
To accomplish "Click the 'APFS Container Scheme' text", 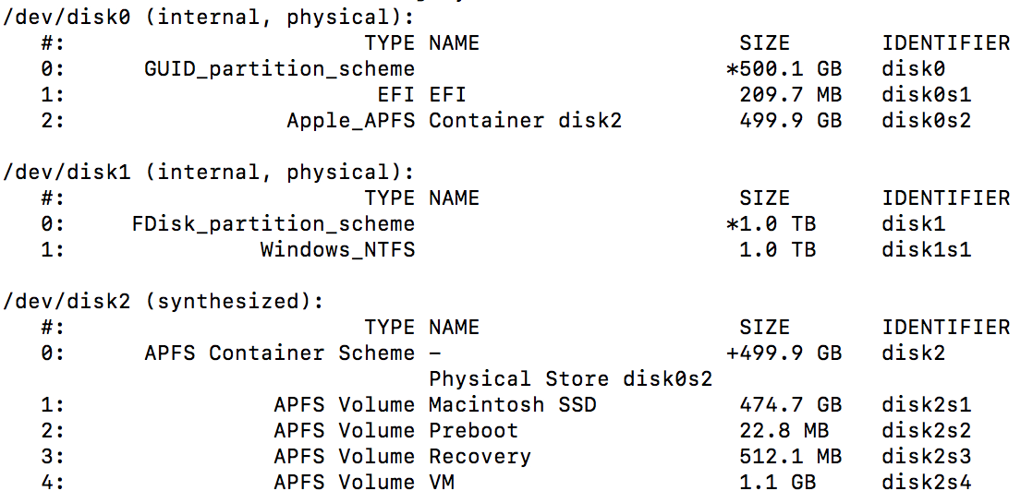I will (279, 353).
